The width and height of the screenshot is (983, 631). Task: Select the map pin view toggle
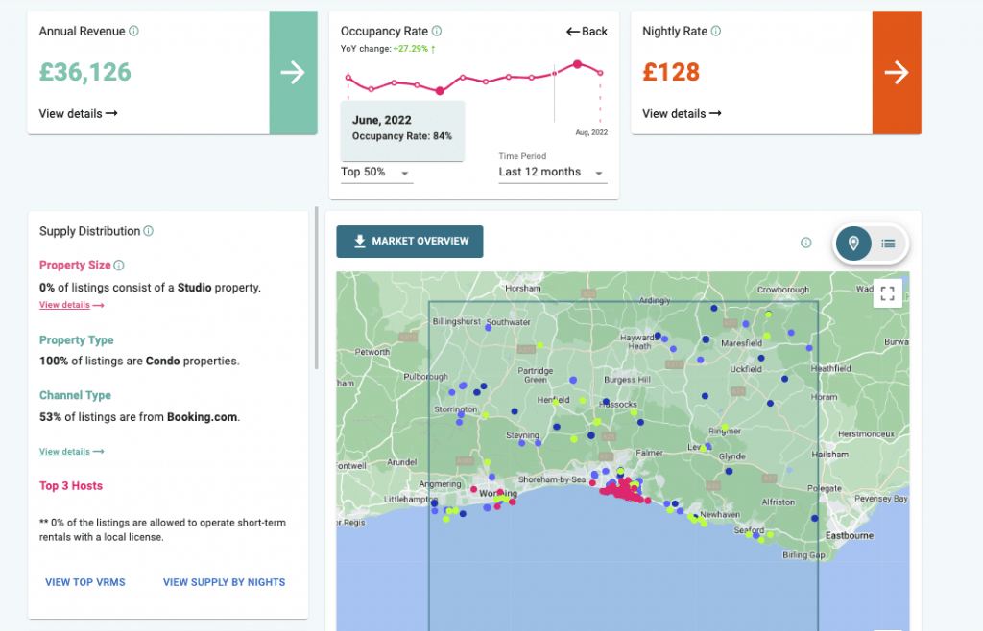(853, 244)
